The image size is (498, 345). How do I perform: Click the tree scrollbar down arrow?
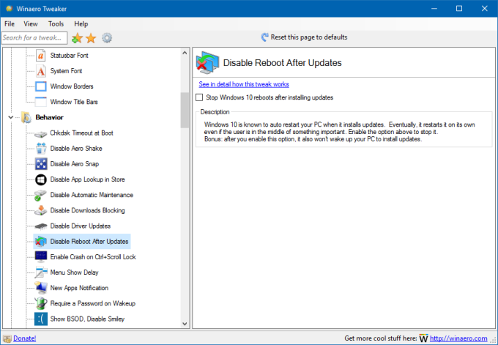pos(185,324)
